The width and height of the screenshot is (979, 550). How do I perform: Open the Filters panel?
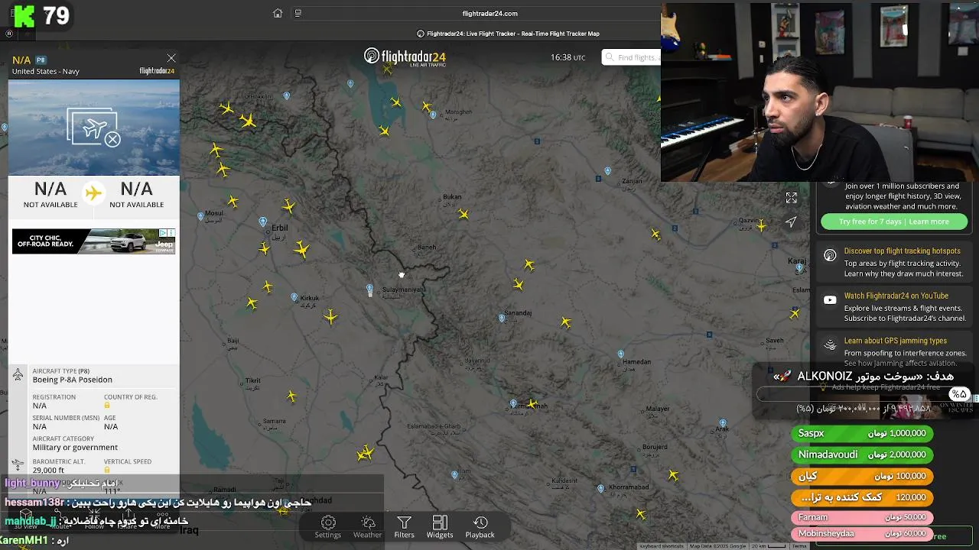404,526
